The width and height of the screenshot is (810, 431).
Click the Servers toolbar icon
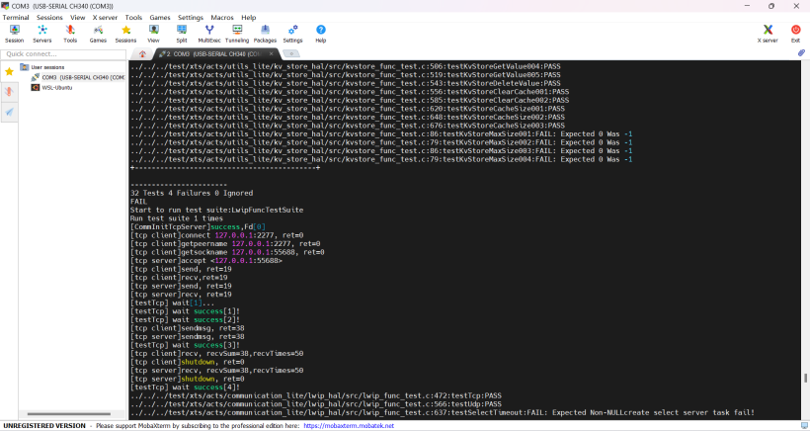(x=42, y=35)
